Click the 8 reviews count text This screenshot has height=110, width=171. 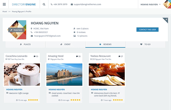(x=81, y=32)
